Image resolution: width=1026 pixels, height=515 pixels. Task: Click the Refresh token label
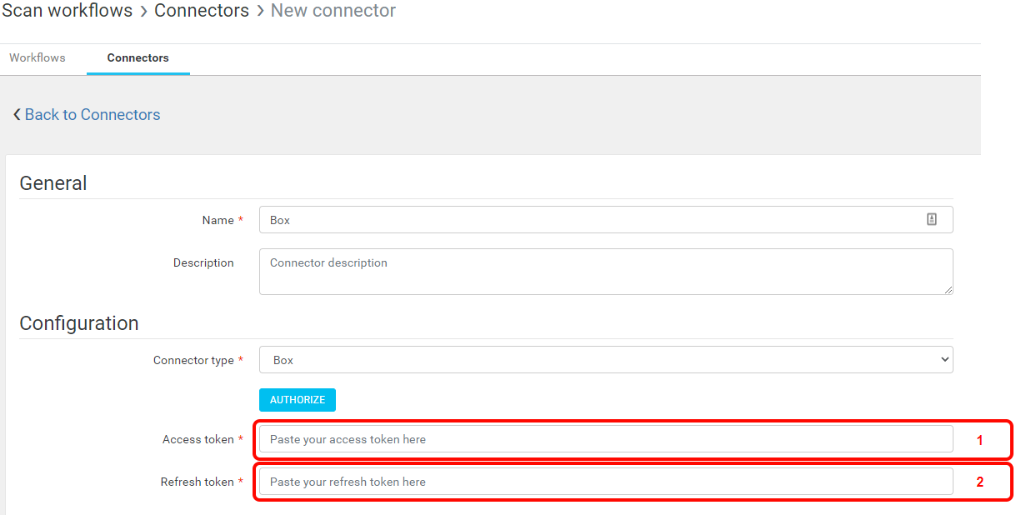[x=198, y=482]
